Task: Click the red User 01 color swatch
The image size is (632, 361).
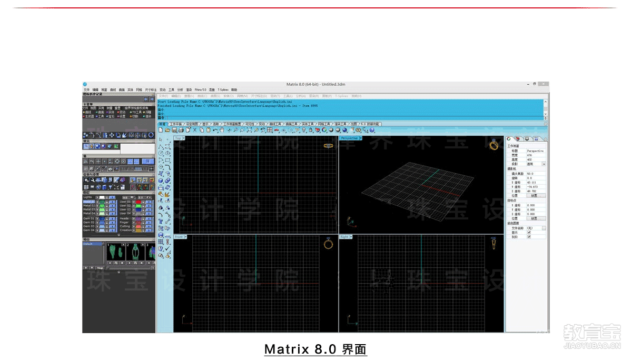Action: (x=139, y=202)
